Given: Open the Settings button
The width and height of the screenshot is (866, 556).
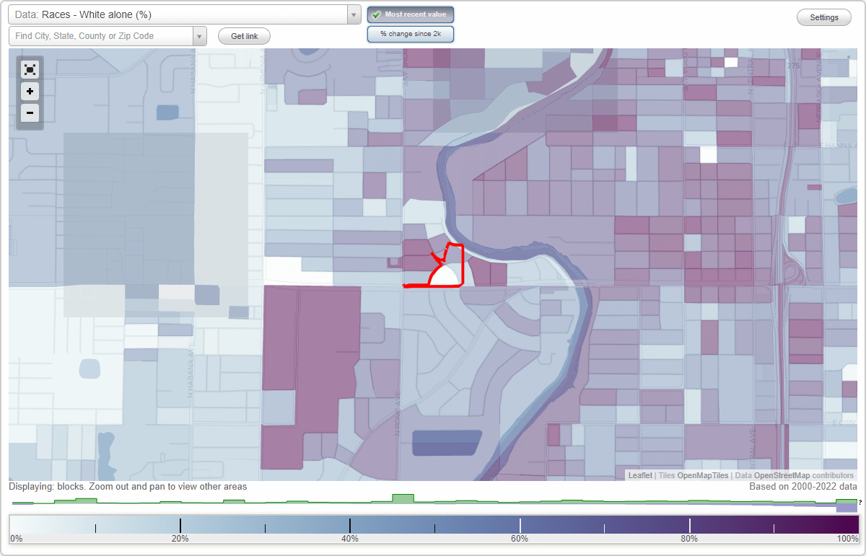Looking at the screenshot, I should tap(824, 18).
